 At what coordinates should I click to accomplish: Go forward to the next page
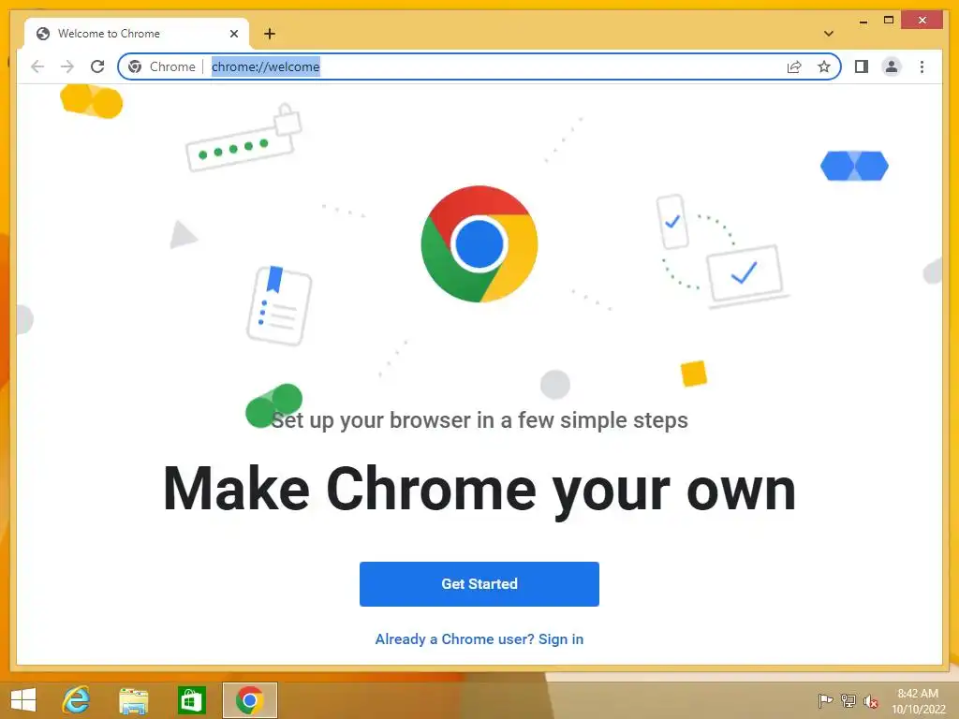point(67,66)
